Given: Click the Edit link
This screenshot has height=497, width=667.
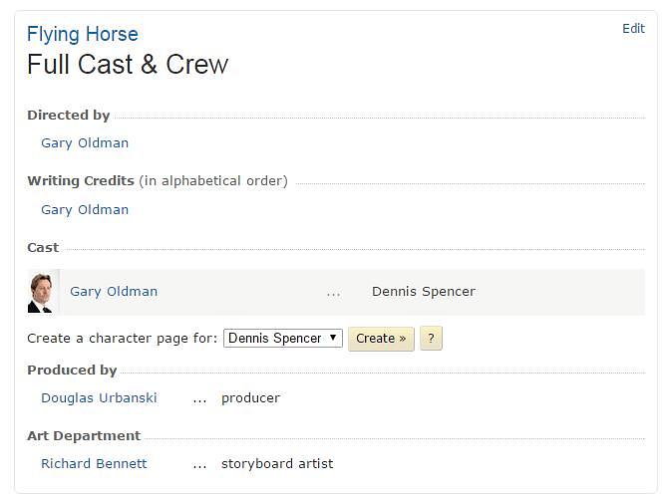Looking at the screenshot, I should coord(633,29).
